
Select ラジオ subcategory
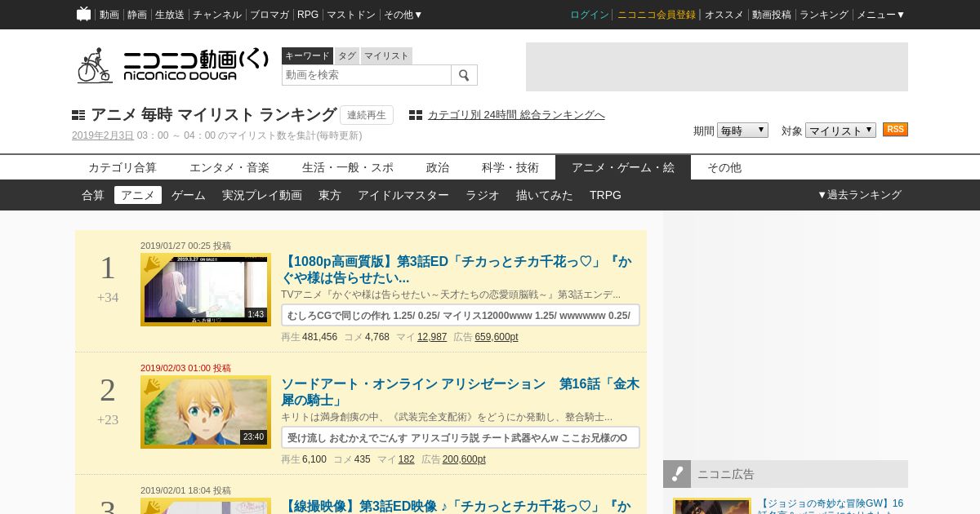(x=483, y=195)
